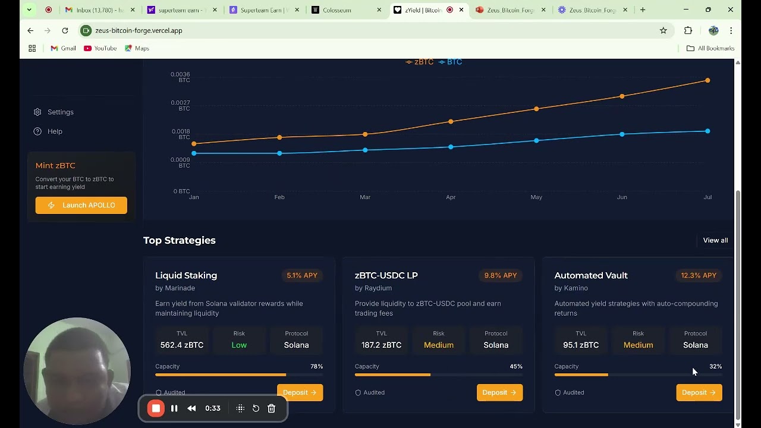Click the Chrome back arrow

coord(30,30)
